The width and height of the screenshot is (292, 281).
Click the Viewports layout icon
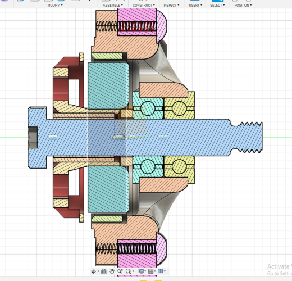click(160, 271)
